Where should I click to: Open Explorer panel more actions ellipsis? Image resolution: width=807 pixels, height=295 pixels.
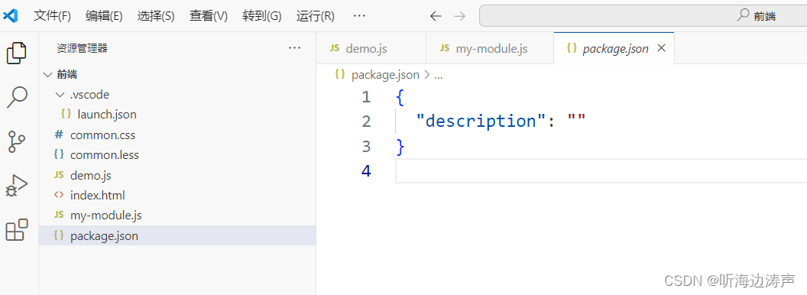click(x=294, y=48)
